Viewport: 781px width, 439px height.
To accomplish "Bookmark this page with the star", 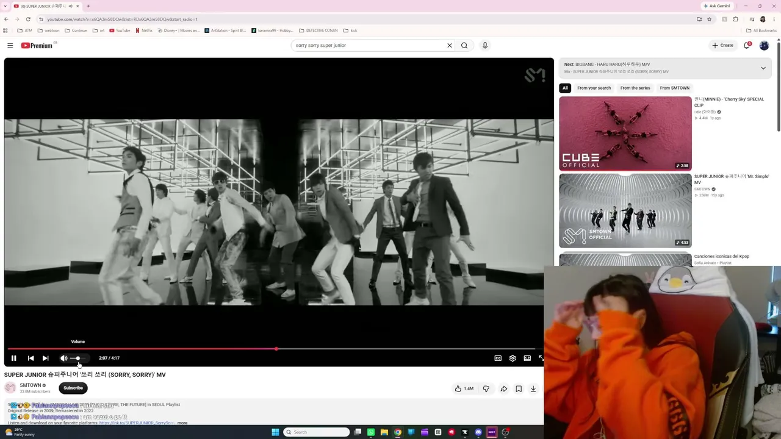I will 709,19.
